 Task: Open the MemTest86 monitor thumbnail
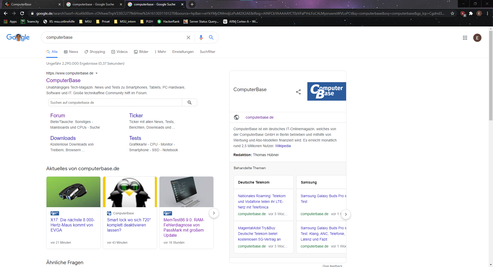[186, 192]
